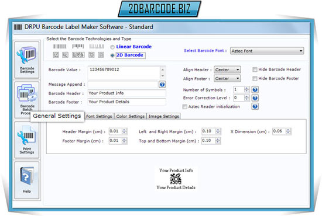Expand the Select Barcode Font dropdown
Image resolution: width=322 pixels, height=216 pixels.
(267, 51)
